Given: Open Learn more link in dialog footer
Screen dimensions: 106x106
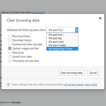Looking at the screenshot, I should 91,85.
